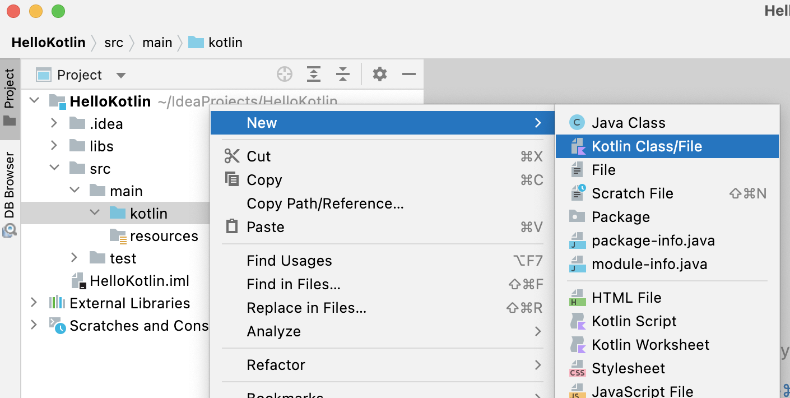
Task: Choose Cut from context menu
Action: pyautogui.click(x=383, y=156)
